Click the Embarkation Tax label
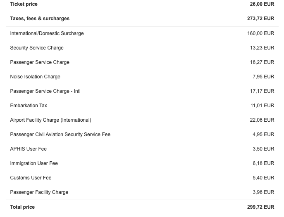This screenshot has height=217, width=284. [29, 106]
